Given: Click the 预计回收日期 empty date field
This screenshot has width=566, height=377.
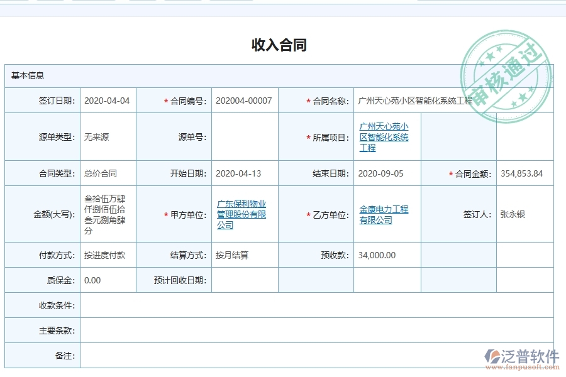Looking at the screenshot, I should [244, 280].
